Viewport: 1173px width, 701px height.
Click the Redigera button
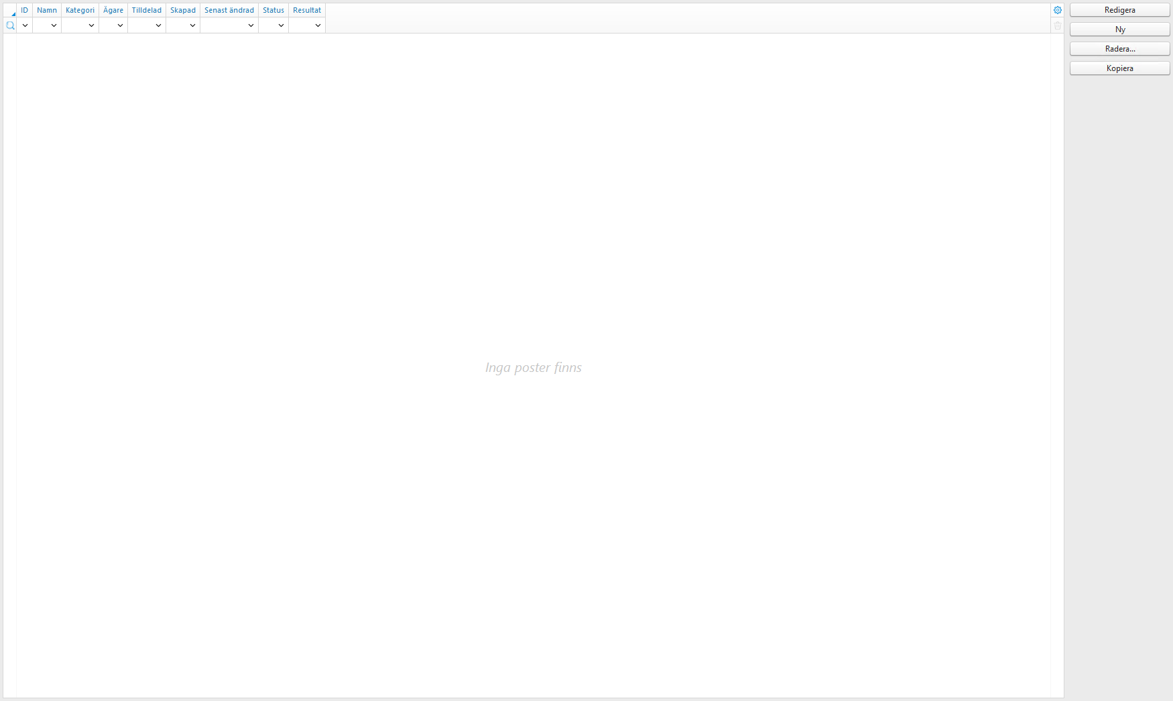point(1119,10)
